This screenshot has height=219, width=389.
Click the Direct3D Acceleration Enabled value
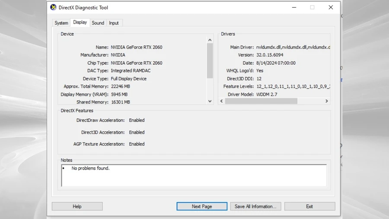pos(137,132)
